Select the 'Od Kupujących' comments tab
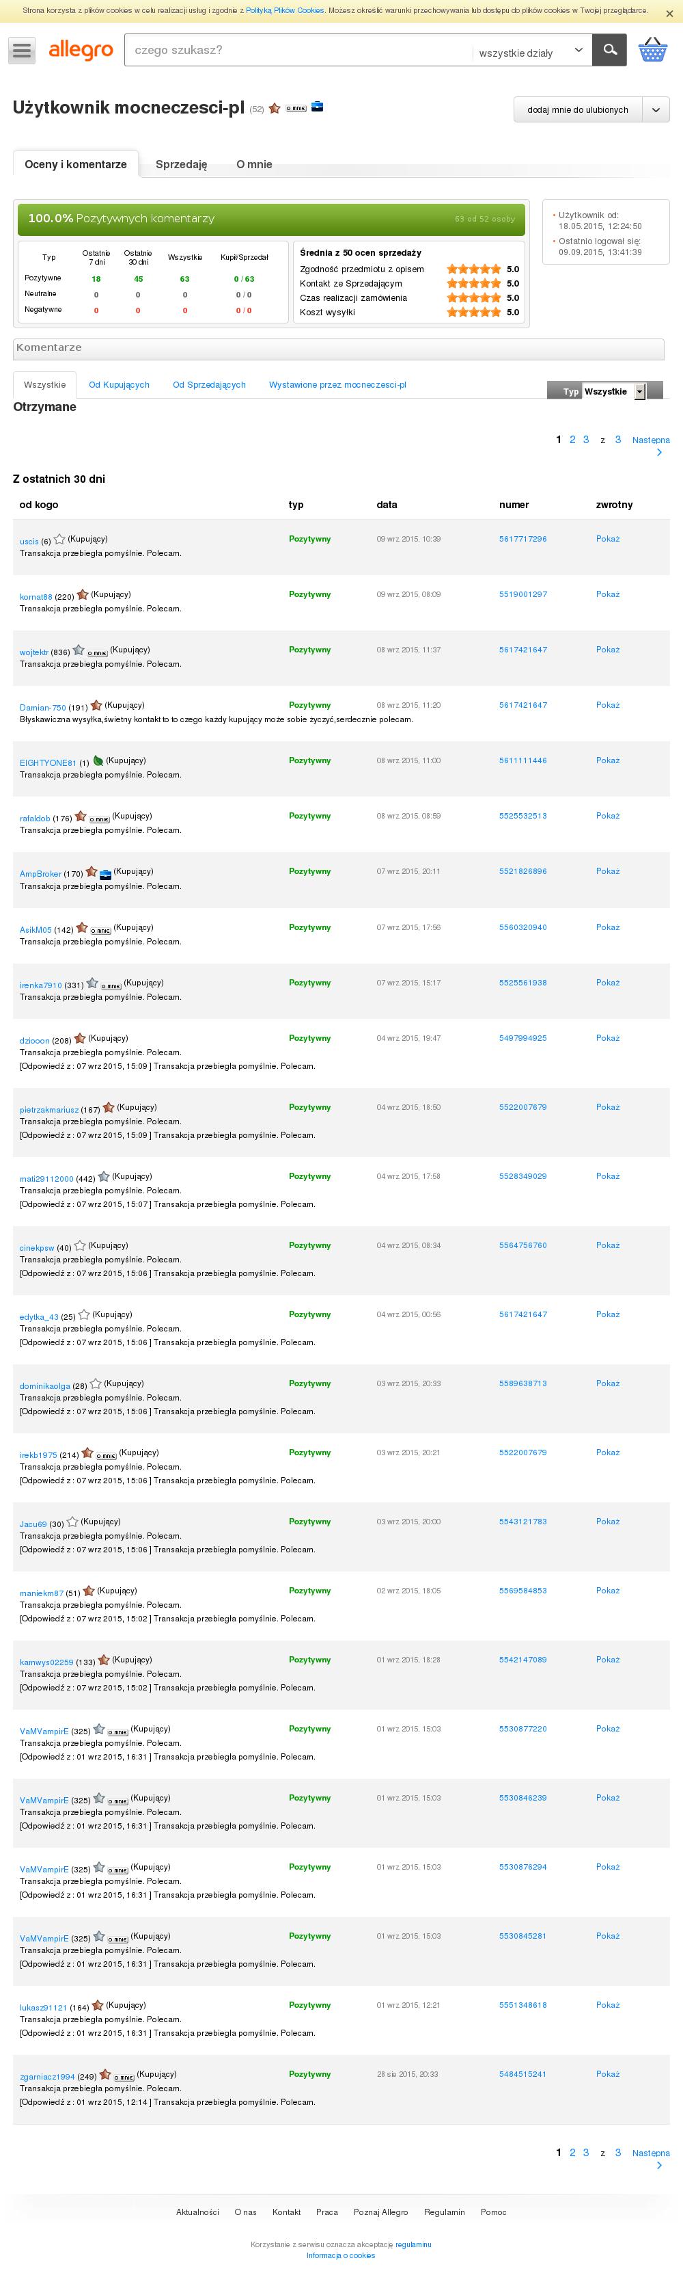683x2269 pixels. (119, 385)
